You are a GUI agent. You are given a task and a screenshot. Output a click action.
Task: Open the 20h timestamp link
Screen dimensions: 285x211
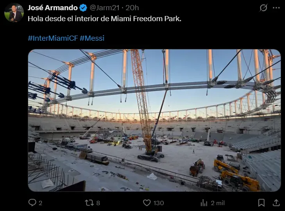click(132, 8)
